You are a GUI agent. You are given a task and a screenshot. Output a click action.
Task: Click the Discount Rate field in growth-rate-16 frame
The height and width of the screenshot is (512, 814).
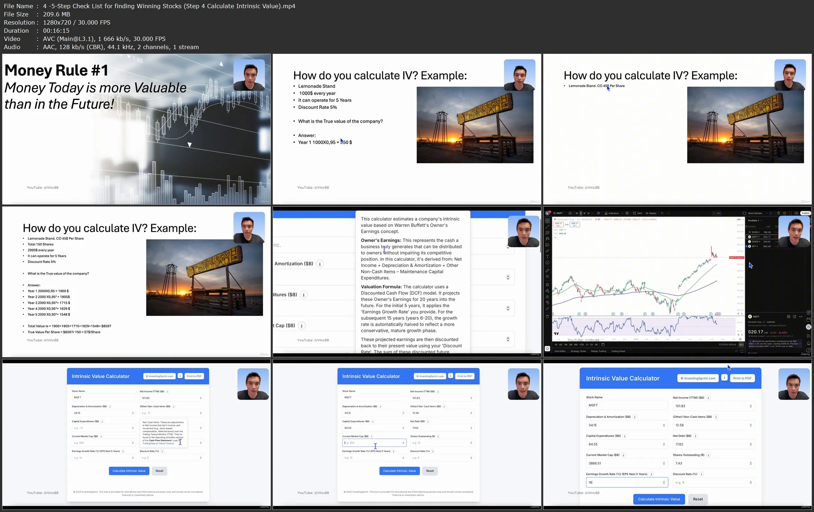point(713,482)
